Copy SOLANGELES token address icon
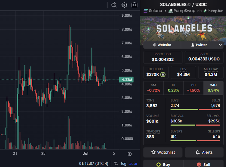The width and height of the screenshot is (226, 167). [x=189, y=5]
